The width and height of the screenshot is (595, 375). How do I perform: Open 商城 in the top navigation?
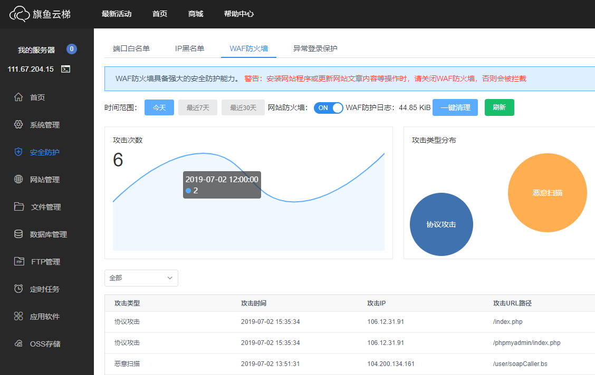(196, 14)
